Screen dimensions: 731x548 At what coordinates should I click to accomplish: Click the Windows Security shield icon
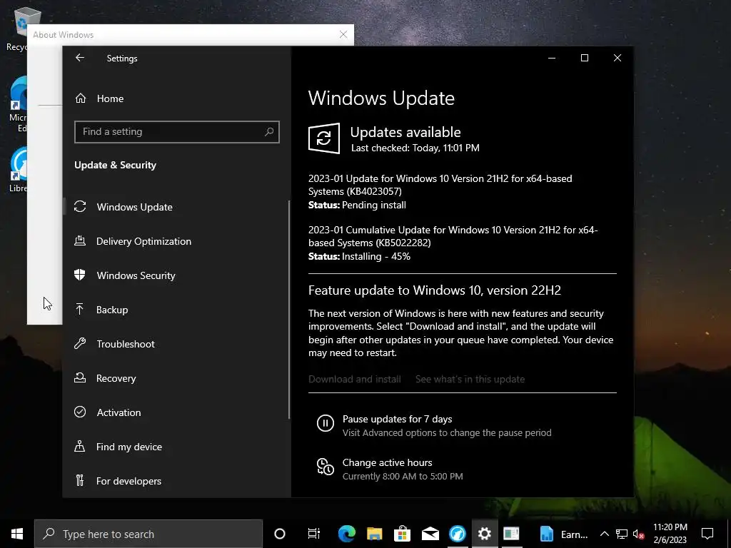pyautogui.click(x=80, y=275)
